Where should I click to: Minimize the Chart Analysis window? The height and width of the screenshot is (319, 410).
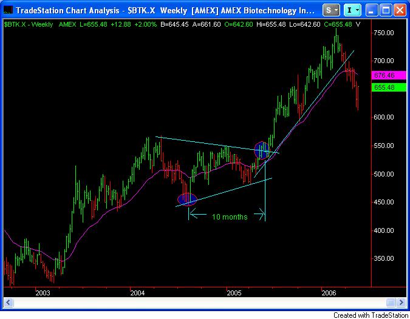372,10
